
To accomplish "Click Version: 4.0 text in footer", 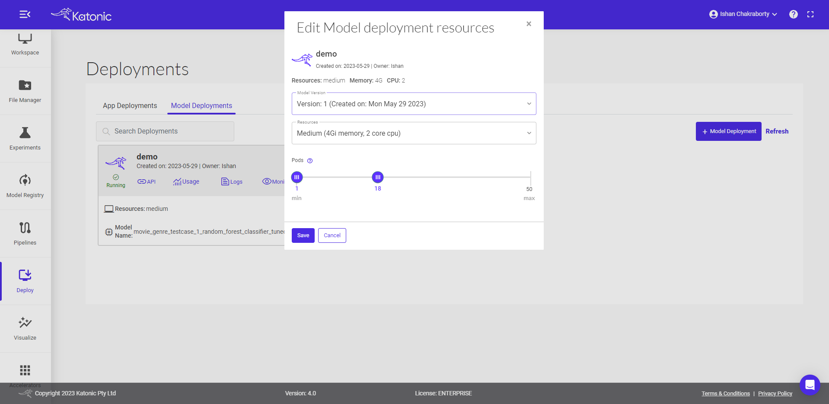I will coord(300,393).
